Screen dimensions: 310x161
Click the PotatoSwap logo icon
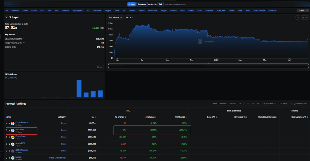(13, 137)
